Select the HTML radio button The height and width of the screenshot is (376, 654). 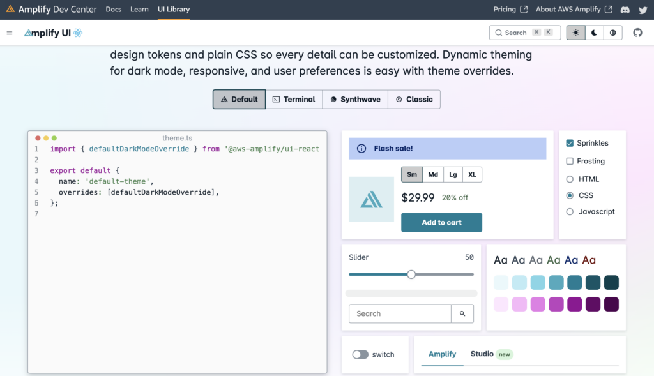(x=570, y=179)
